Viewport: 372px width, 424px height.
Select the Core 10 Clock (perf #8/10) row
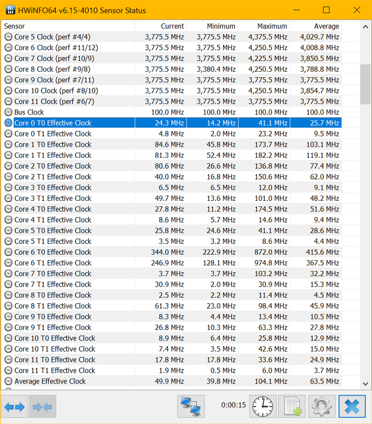click(x=172, y=91)
